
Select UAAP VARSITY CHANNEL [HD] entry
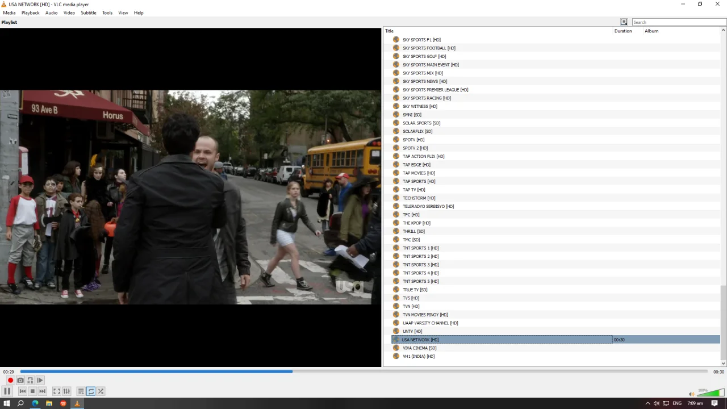pos(431,323)
